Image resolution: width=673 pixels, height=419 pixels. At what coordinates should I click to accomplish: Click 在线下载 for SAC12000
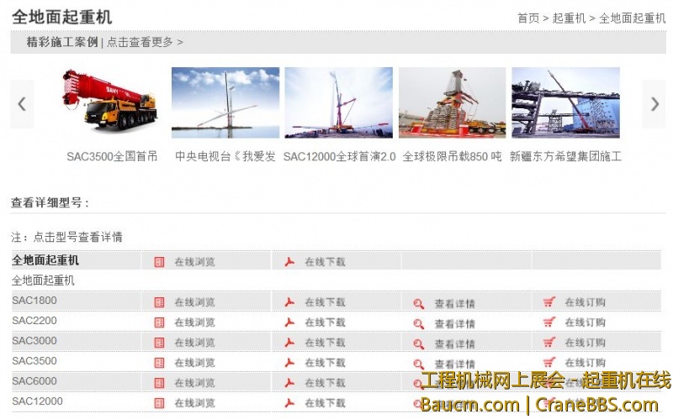point(325,403)
